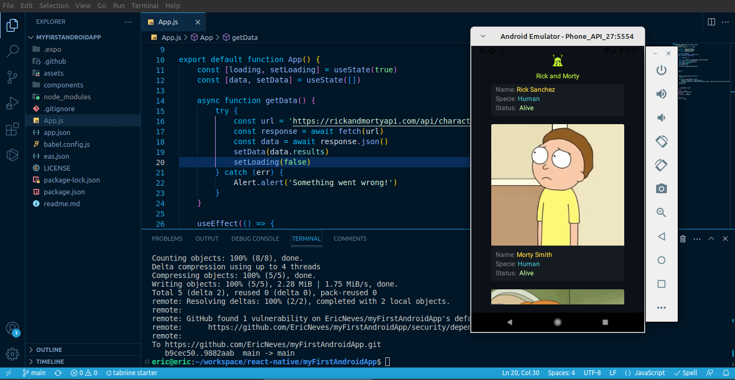Switch to the PROBLEMS panel tab
Screen dimensions: 735x380
coord(167,239)
